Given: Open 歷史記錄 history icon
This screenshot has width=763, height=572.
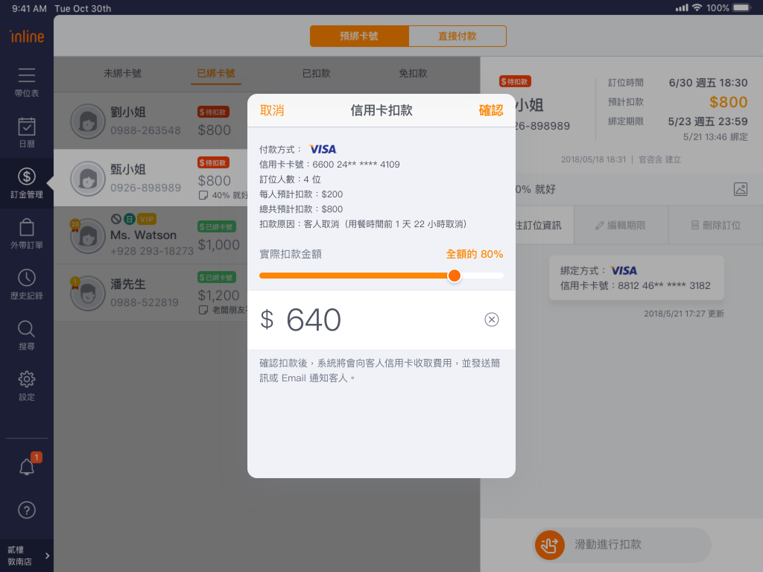Looking at the screenshot, I should pyautogui.click(x=27, y=279).
